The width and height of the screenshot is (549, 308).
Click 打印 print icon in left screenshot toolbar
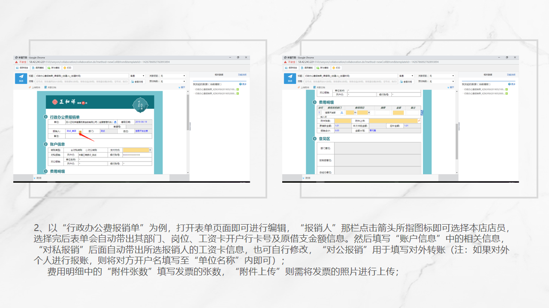point(65,68)
